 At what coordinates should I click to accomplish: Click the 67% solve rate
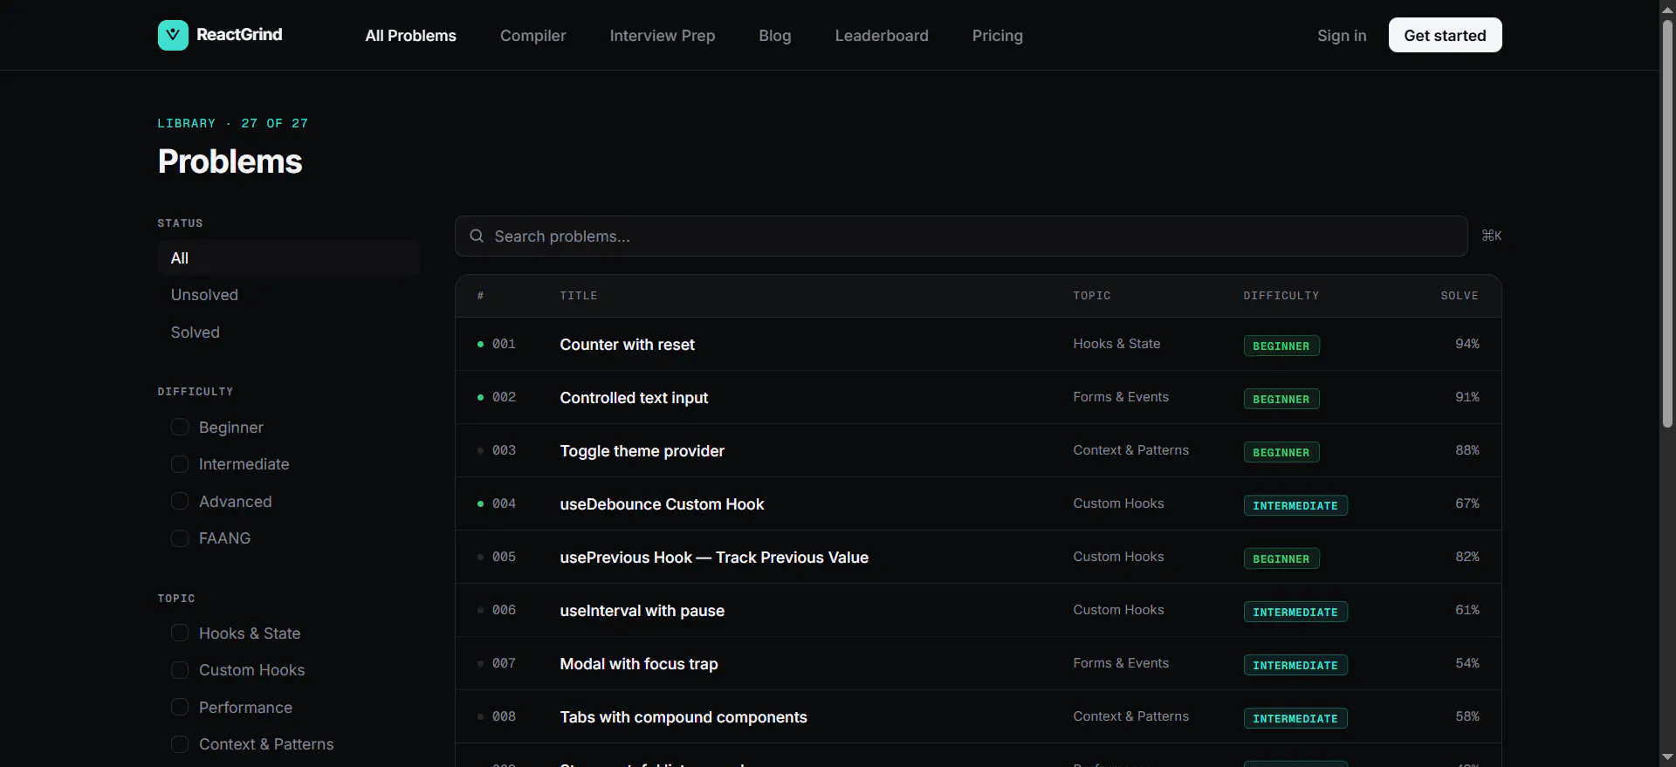pos(1466,503)
